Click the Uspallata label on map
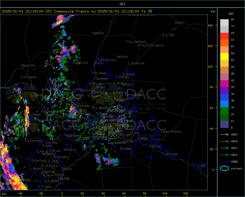245x197 pixels. coord(28,65)
